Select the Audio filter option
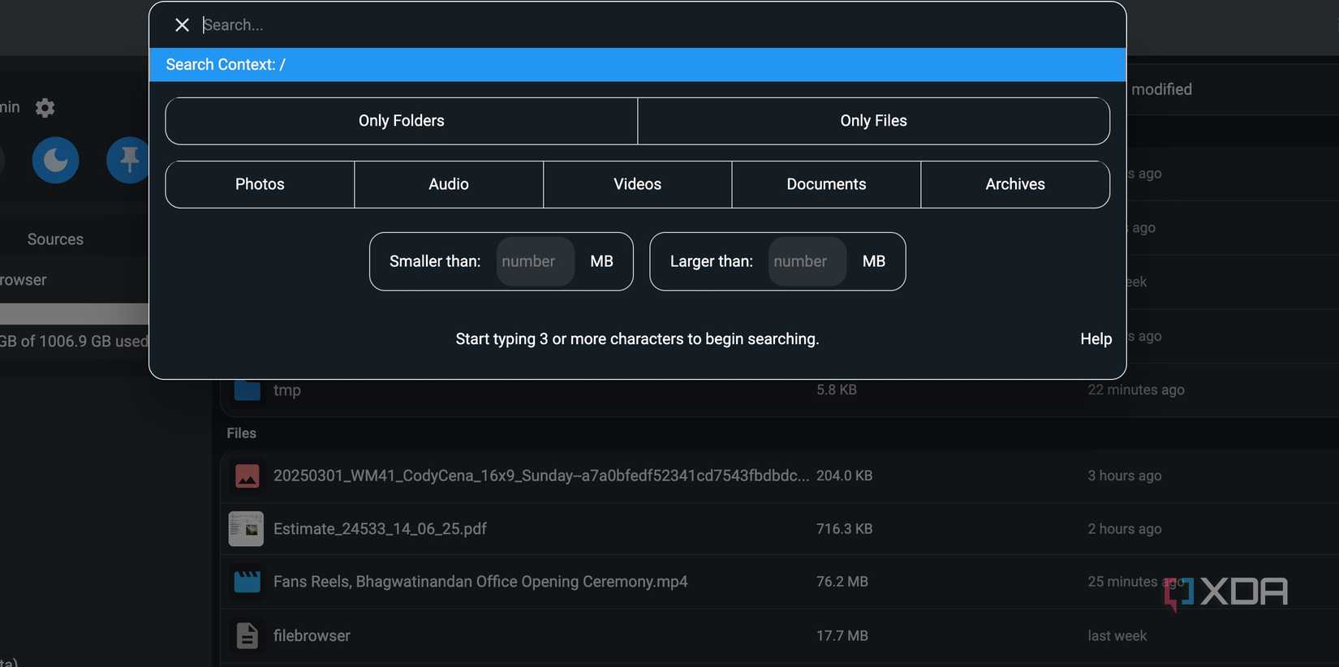 coord(449,184)
